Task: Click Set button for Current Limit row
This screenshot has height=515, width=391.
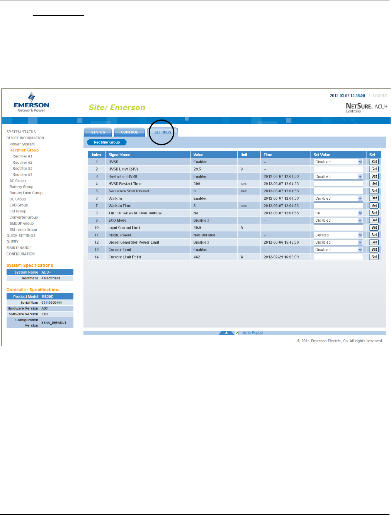Action: coord(374,250)
